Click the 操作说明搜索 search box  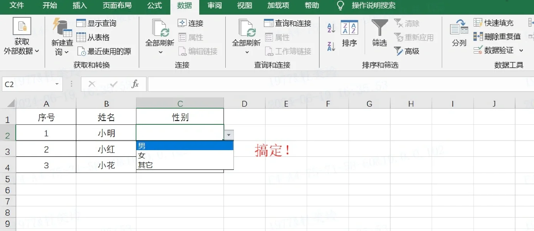(373, 6)
